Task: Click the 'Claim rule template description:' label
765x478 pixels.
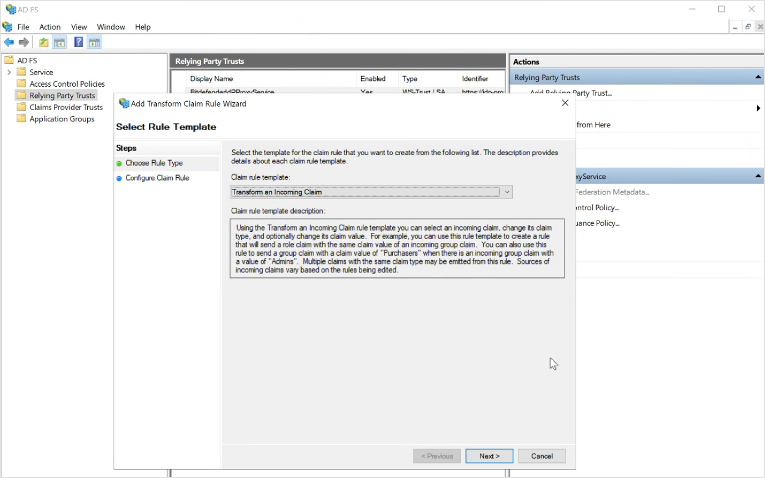Action: 278,211
